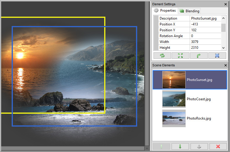Open the Properties tab
The height and width of the screenshot is (152, 230).
click(165, 11)
